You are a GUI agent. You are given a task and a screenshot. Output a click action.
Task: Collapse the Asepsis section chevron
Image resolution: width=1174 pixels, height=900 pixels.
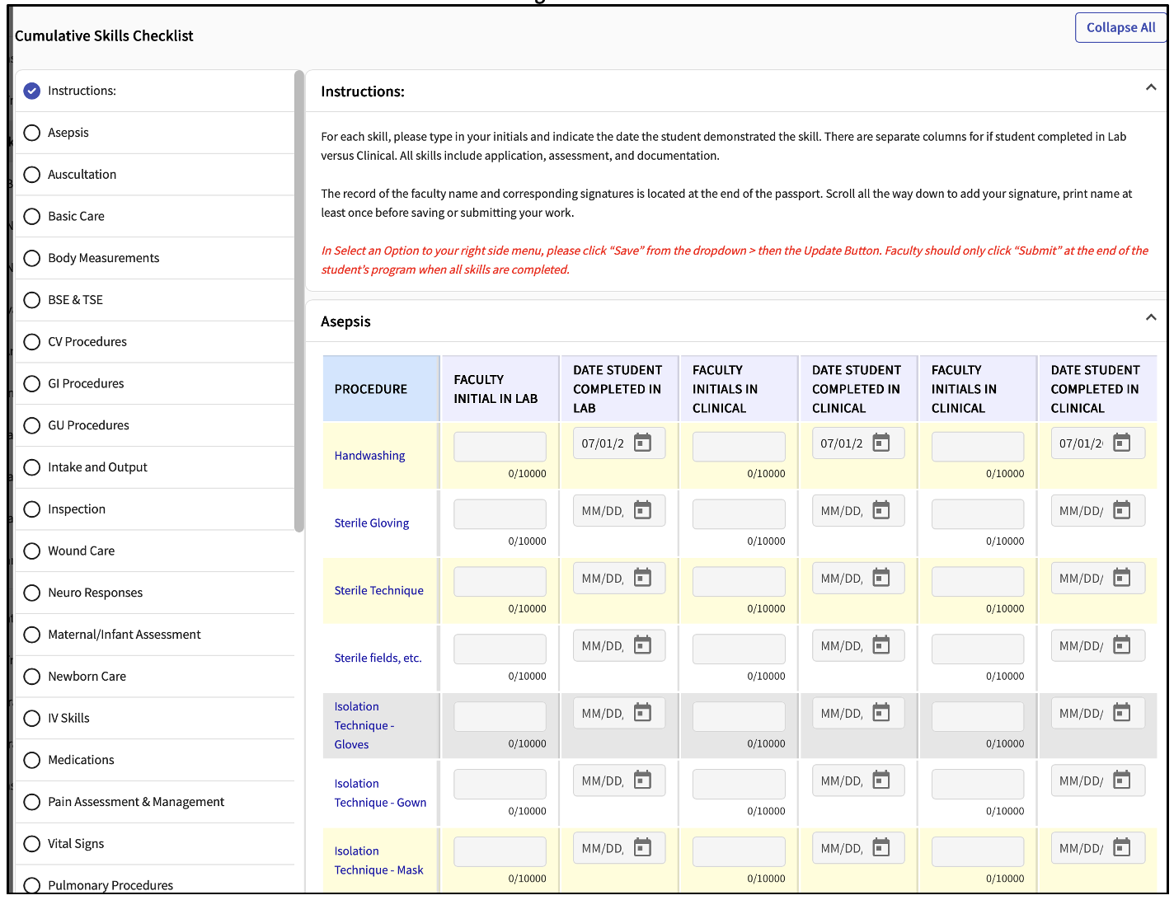tap(1151, 318)
